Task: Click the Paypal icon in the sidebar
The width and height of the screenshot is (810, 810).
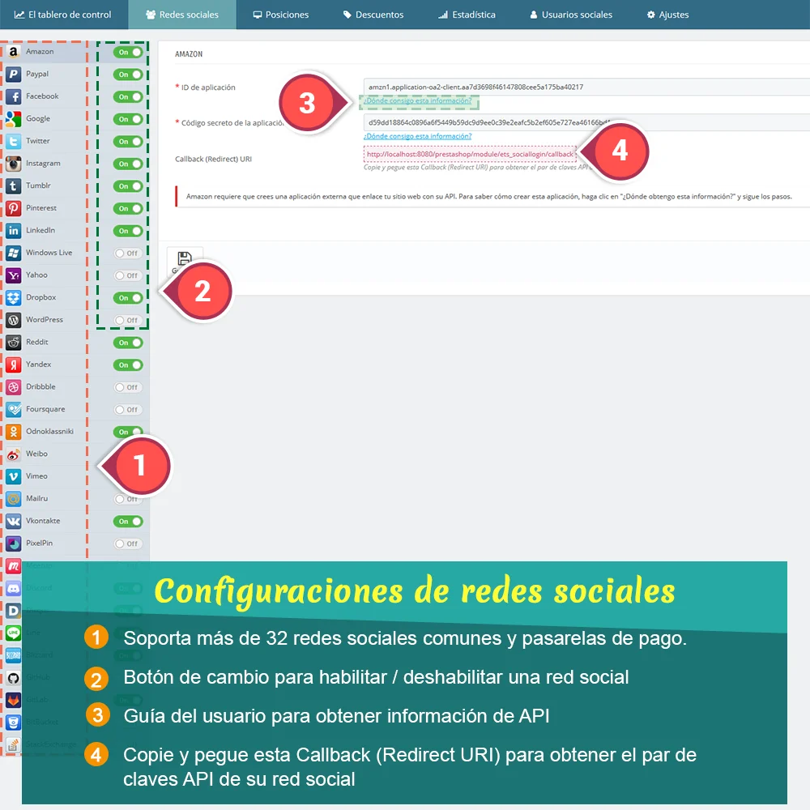Action: click(x=15, y=74)
